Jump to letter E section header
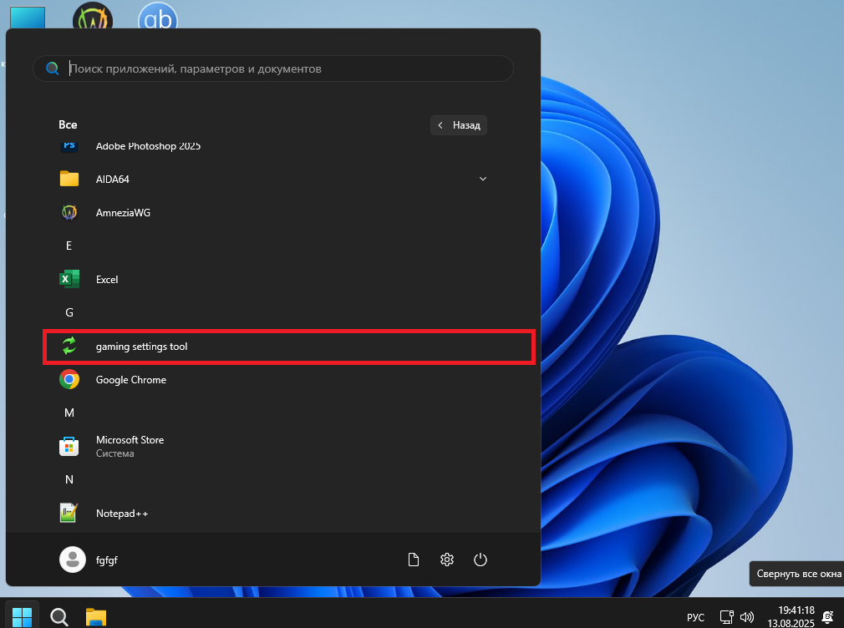Image resolution: width=844 pixels, height=628 pixels. (x=69, y=246)
